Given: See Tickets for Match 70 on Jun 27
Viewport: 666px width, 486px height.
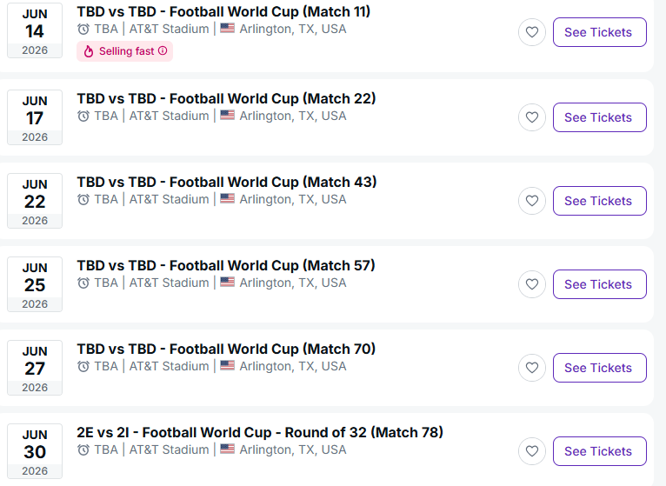Looking at the screenshot, I should pos(599,368).
